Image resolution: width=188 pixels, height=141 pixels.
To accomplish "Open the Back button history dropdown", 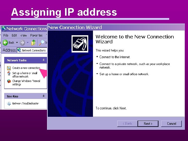I will [x=17, y=43].
